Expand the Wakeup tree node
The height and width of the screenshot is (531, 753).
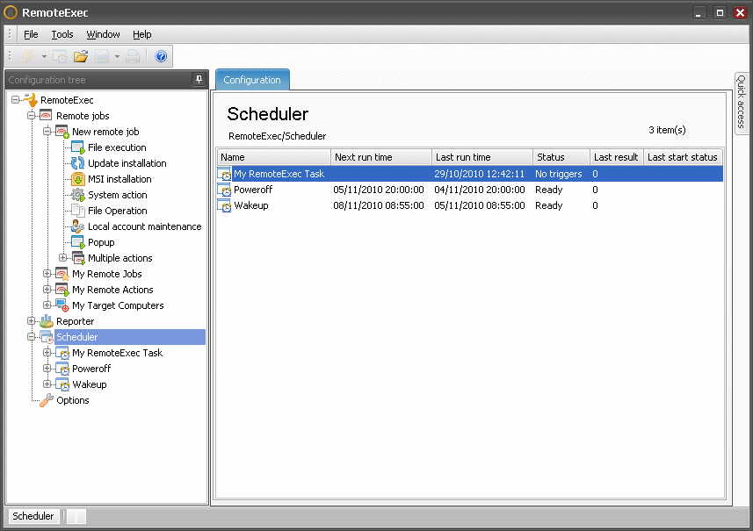(47, 384)
